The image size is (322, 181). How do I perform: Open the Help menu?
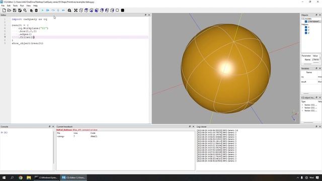35,6
